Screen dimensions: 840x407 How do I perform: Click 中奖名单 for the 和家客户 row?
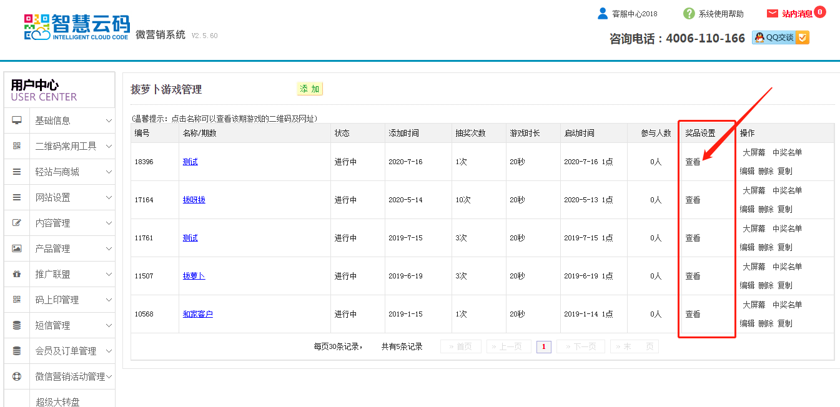point(787,305)
